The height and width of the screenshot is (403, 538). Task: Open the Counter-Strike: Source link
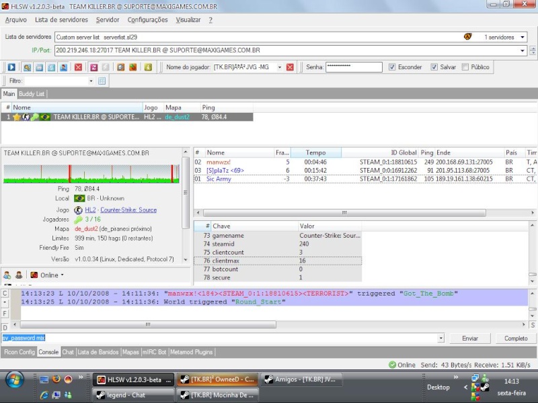click(128, 210)
